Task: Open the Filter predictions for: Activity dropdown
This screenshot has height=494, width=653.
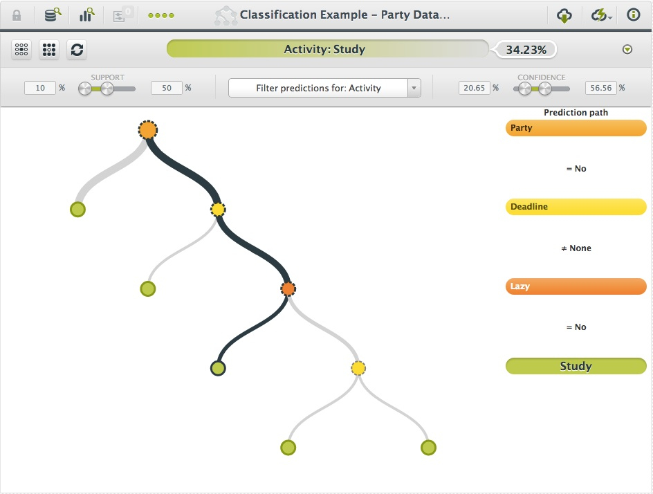Action: click(x=324, y=88)
